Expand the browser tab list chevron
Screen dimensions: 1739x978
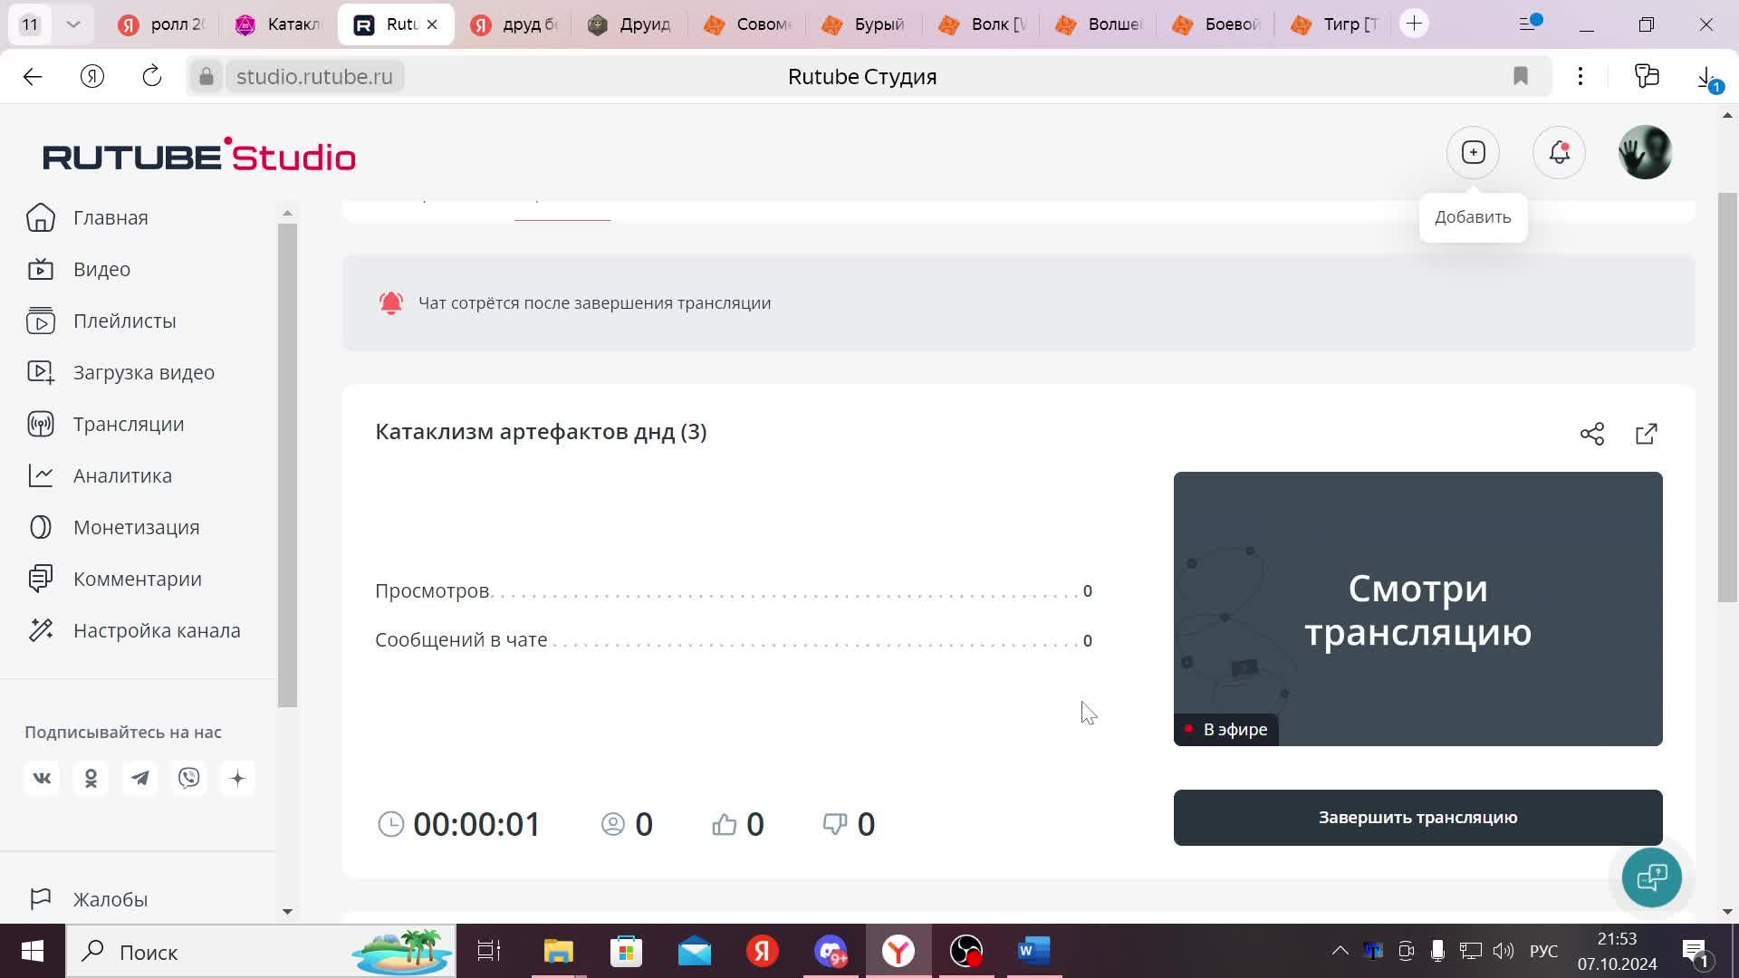(73, 24)
